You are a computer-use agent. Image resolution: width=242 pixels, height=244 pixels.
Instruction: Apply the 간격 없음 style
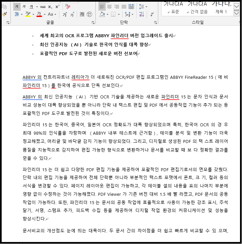[x=197, y=9]
